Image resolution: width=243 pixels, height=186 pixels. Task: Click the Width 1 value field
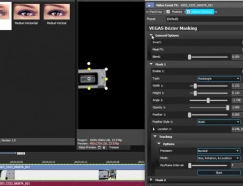click(237, 86)
